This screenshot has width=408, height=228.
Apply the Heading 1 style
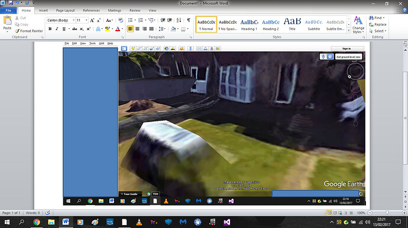[249, 25]
